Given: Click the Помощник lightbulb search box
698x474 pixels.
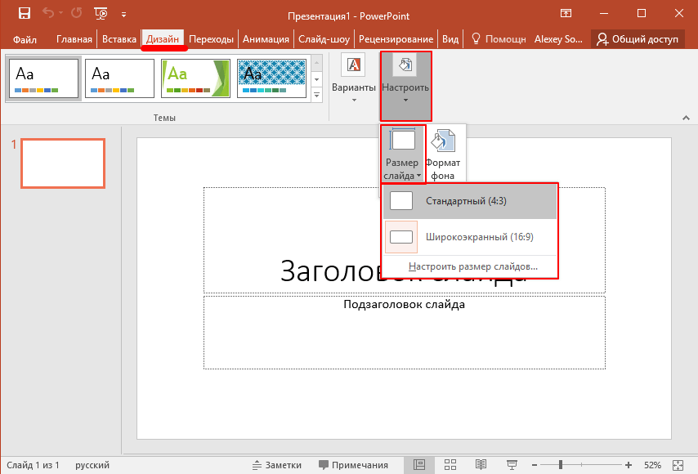Looking at the screenshot, I should click(x=499, y=39).
